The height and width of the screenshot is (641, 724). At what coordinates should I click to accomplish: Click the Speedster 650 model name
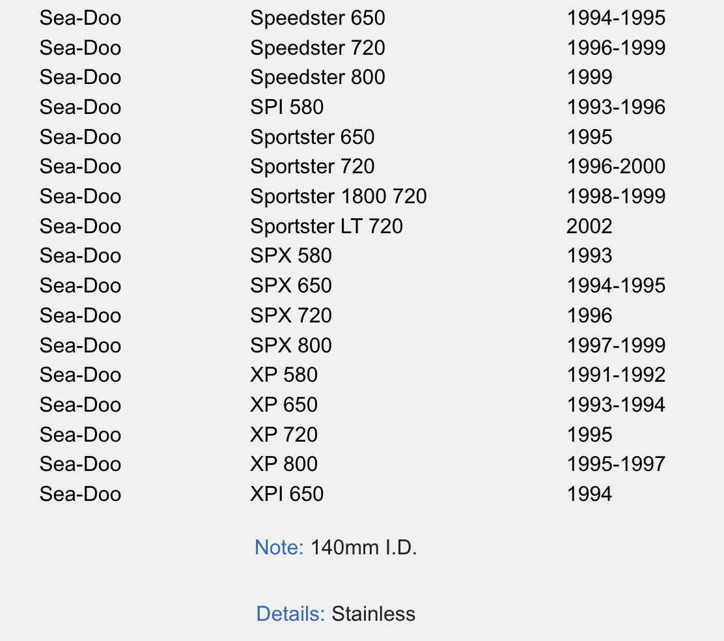317,18
